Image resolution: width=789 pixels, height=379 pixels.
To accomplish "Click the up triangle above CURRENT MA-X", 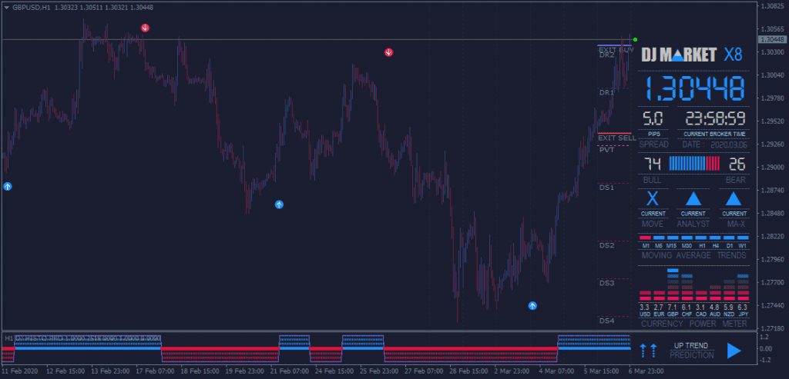I will [x=733, y=199].
